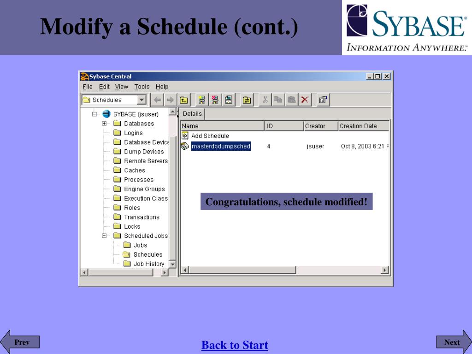Sort by the ID column header
This screenshot has width=472, height=354.
click(x=284, y=126)
